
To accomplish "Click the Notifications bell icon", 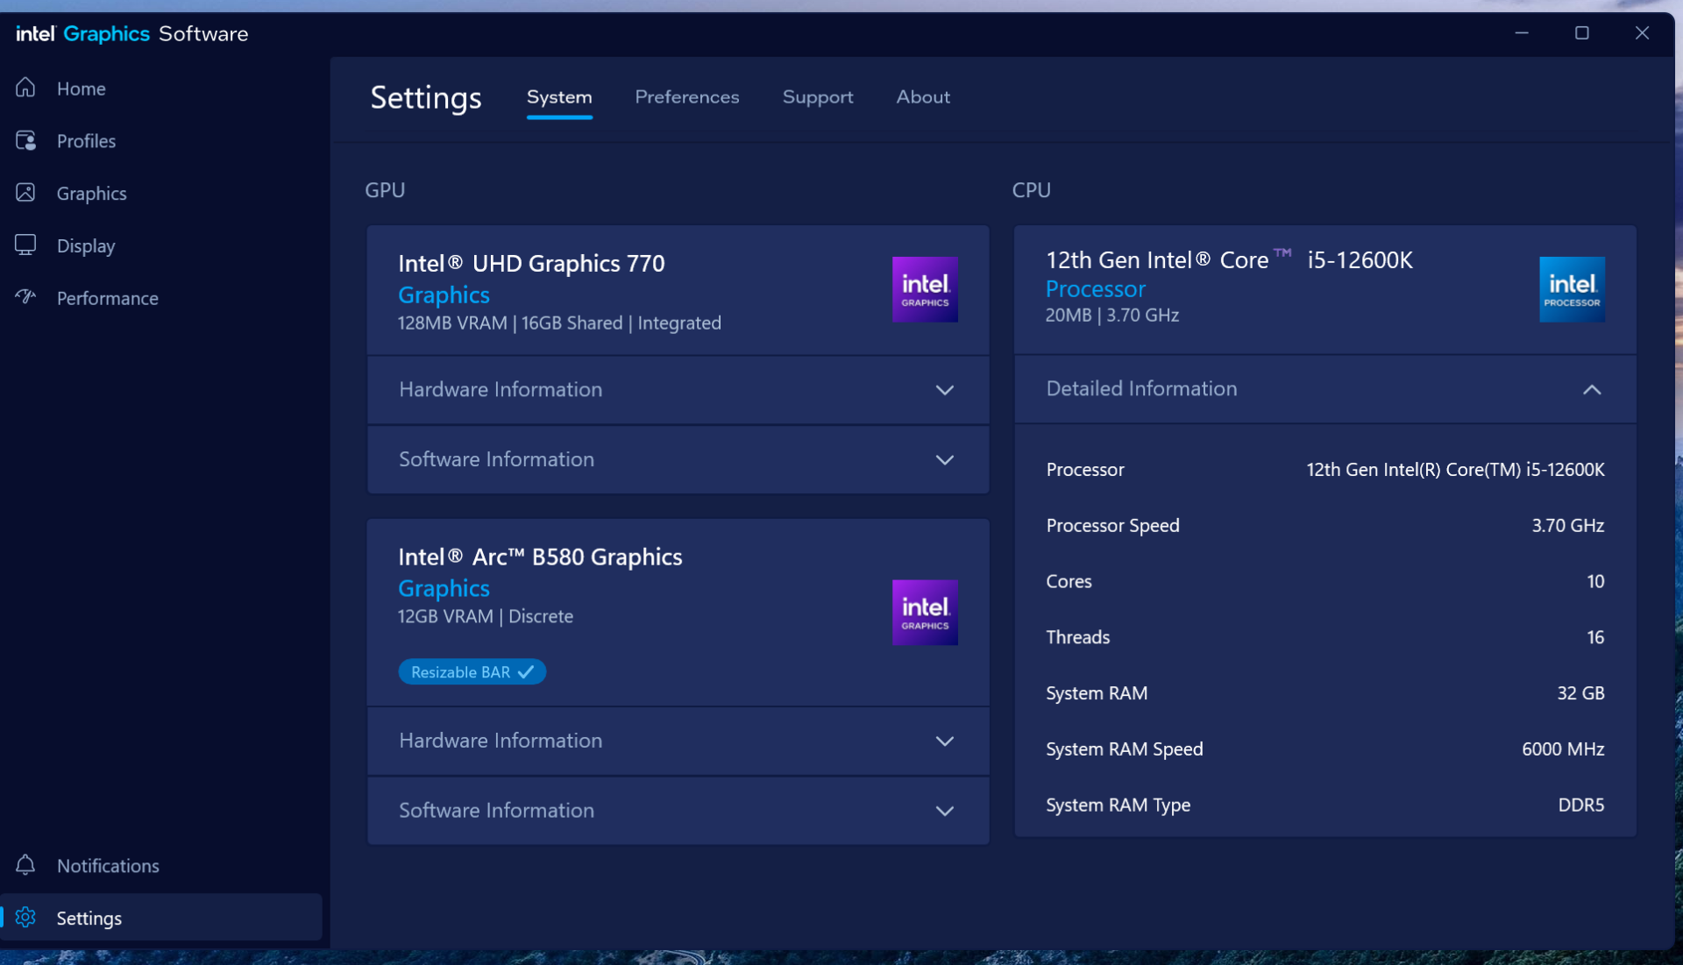I will click(x=25, y=865).
